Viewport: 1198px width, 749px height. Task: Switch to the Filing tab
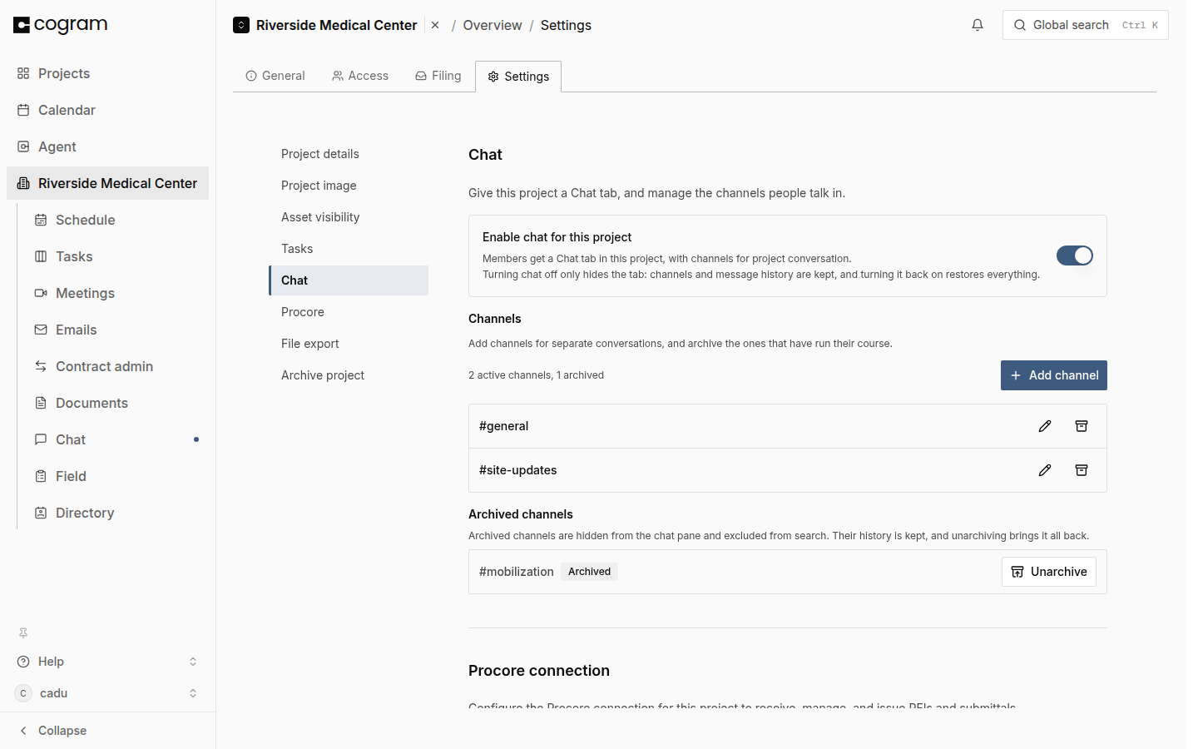click(438, 76)
